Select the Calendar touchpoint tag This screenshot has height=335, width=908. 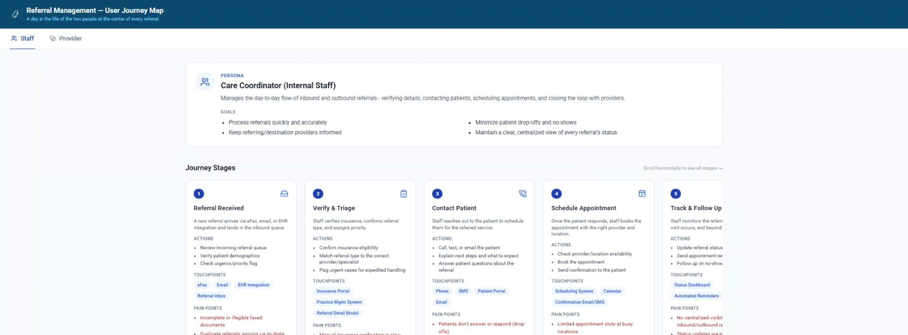(612, 291)
